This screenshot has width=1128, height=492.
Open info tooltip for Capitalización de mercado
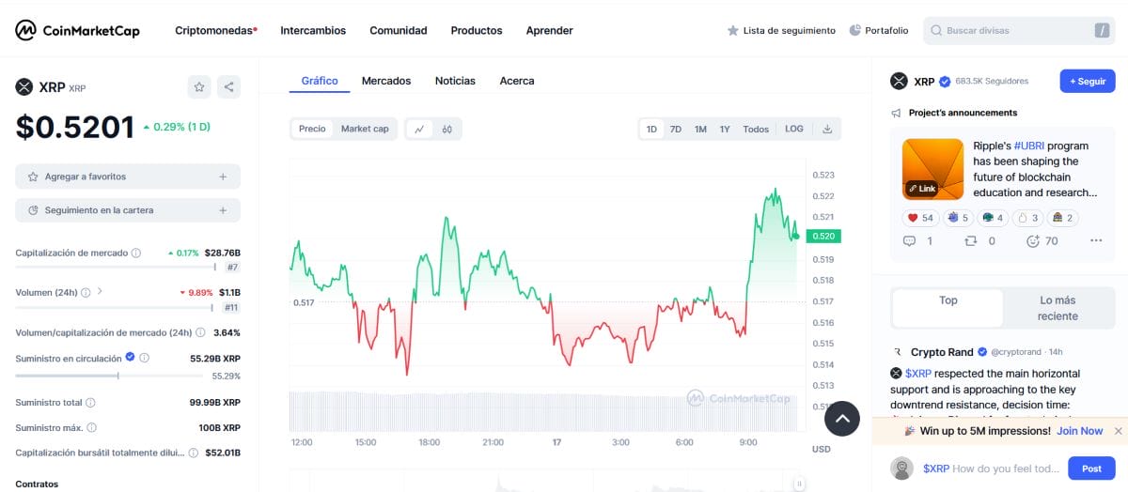point(136,253)
